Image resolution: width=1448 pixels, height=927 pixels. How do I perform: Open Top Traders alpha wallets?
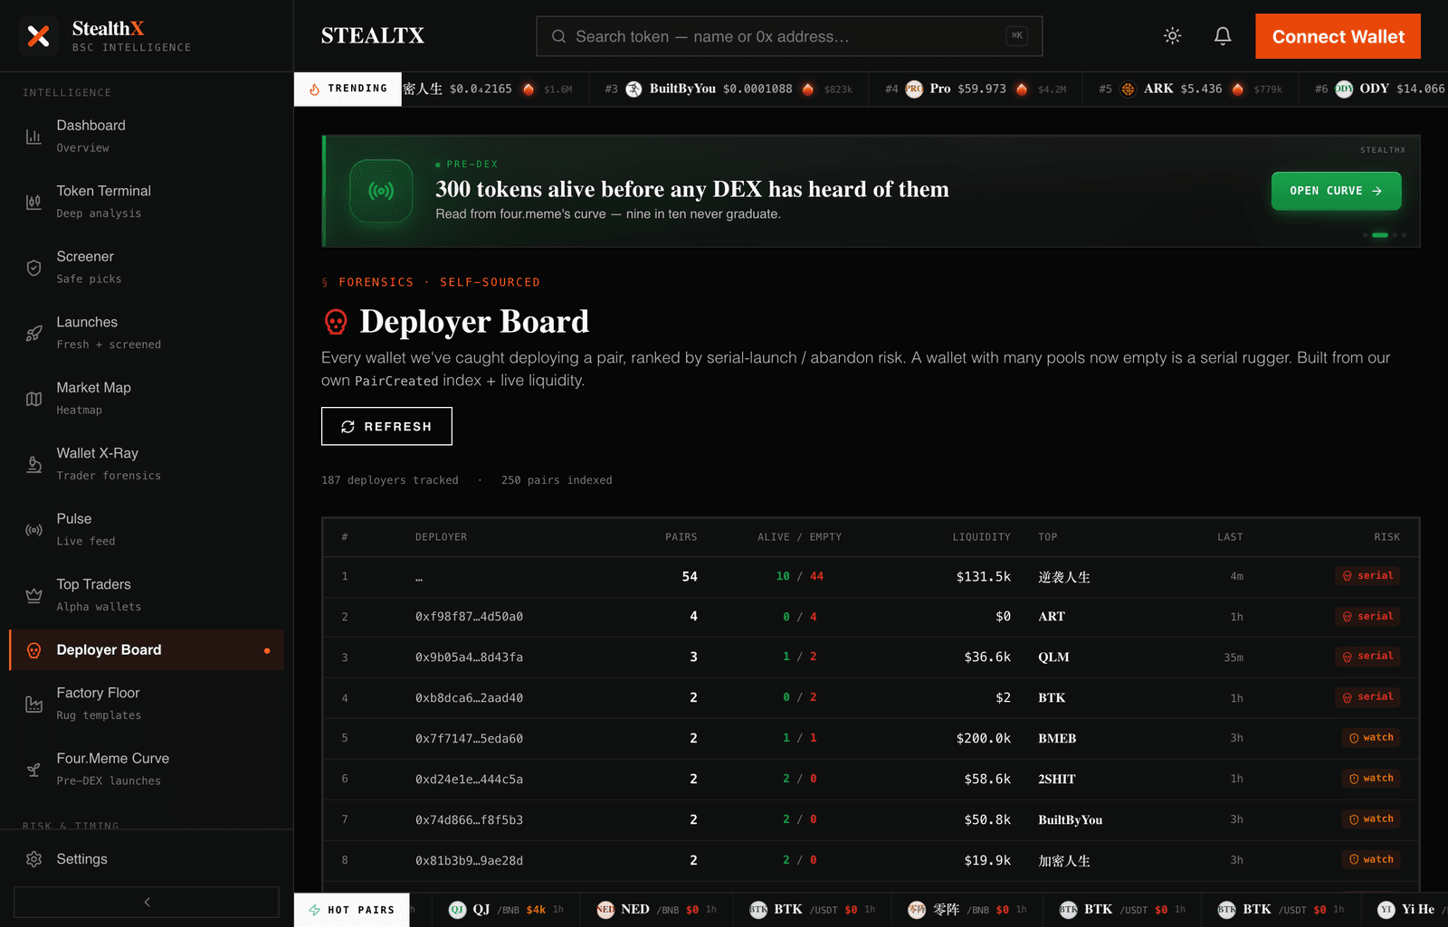(x=147, y=595)
